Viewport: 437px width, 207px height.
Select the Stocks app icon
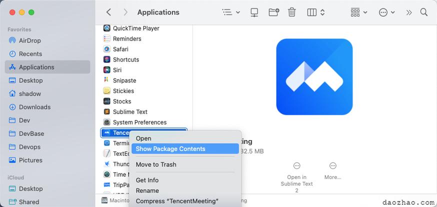click(x=106, y=101)
